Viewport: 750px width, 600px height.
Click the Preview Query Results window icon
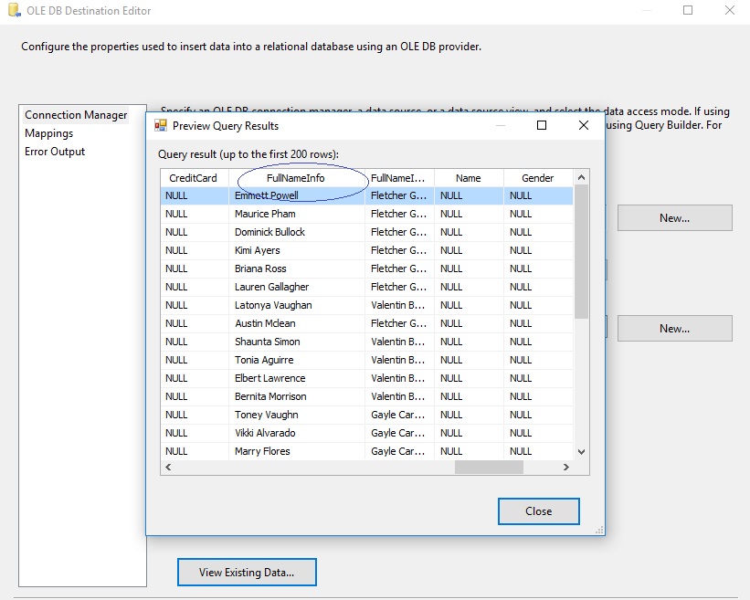click(161, 126)
